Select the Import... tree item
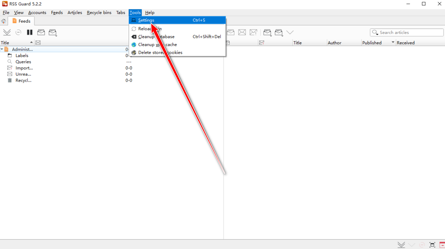This screenshot has width=445, height=249. point(24,68)
